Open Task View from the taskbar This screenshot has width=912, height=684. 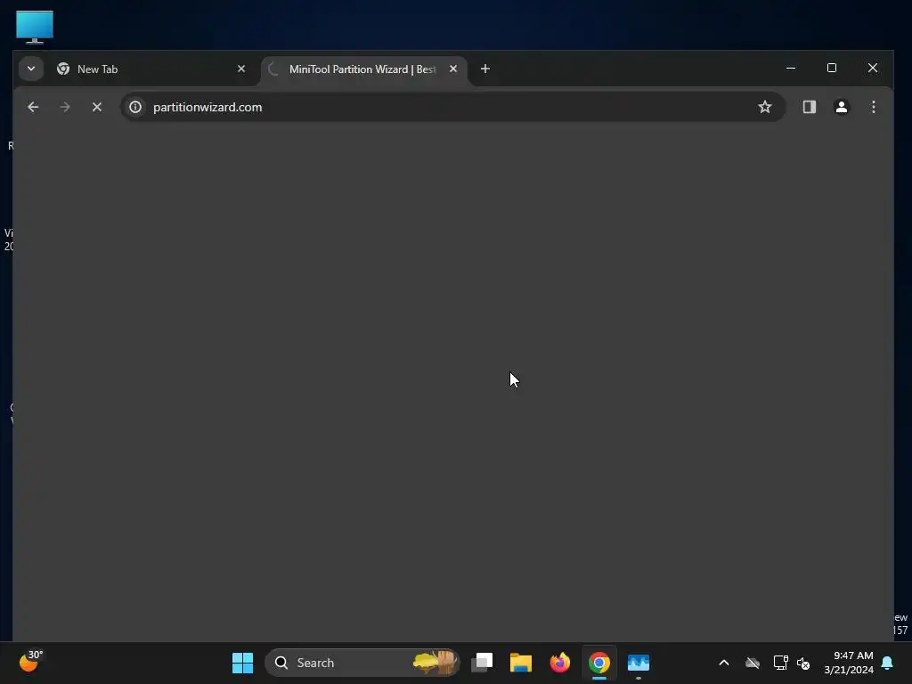(482, 663)
